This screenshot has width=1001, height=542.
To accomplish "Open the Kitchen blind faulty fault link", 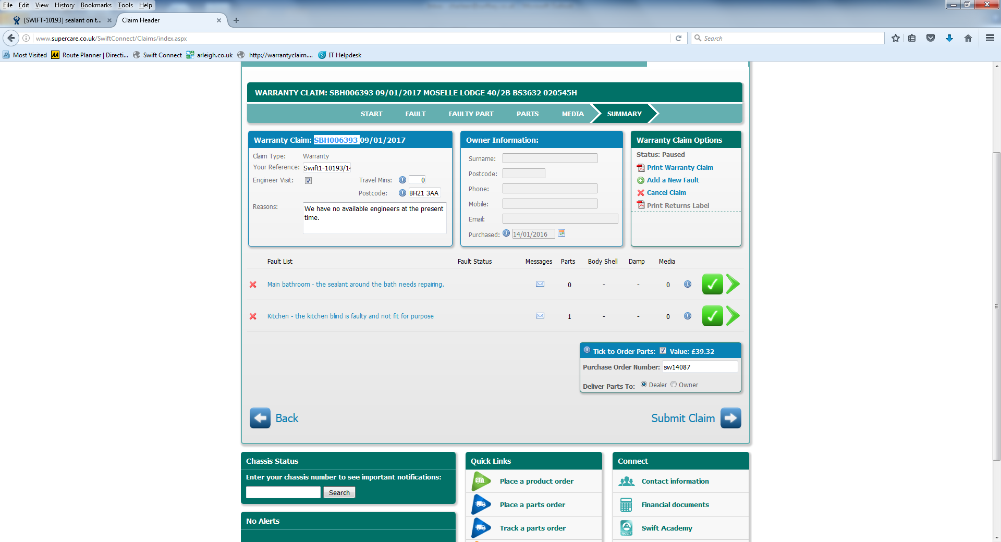I will tap(350, 316).
